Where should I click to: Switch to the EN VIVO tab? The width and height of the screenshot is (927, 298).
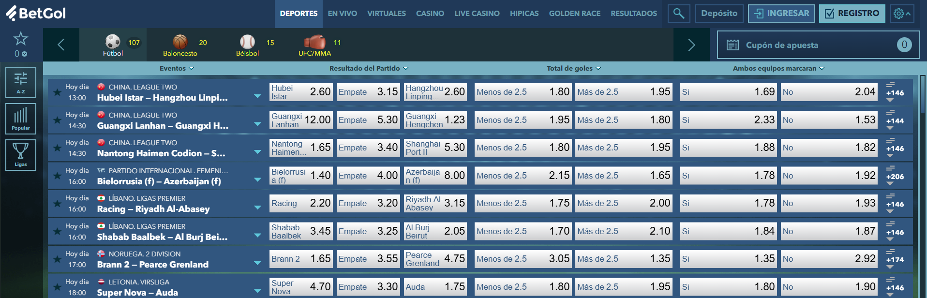(342, 14)
